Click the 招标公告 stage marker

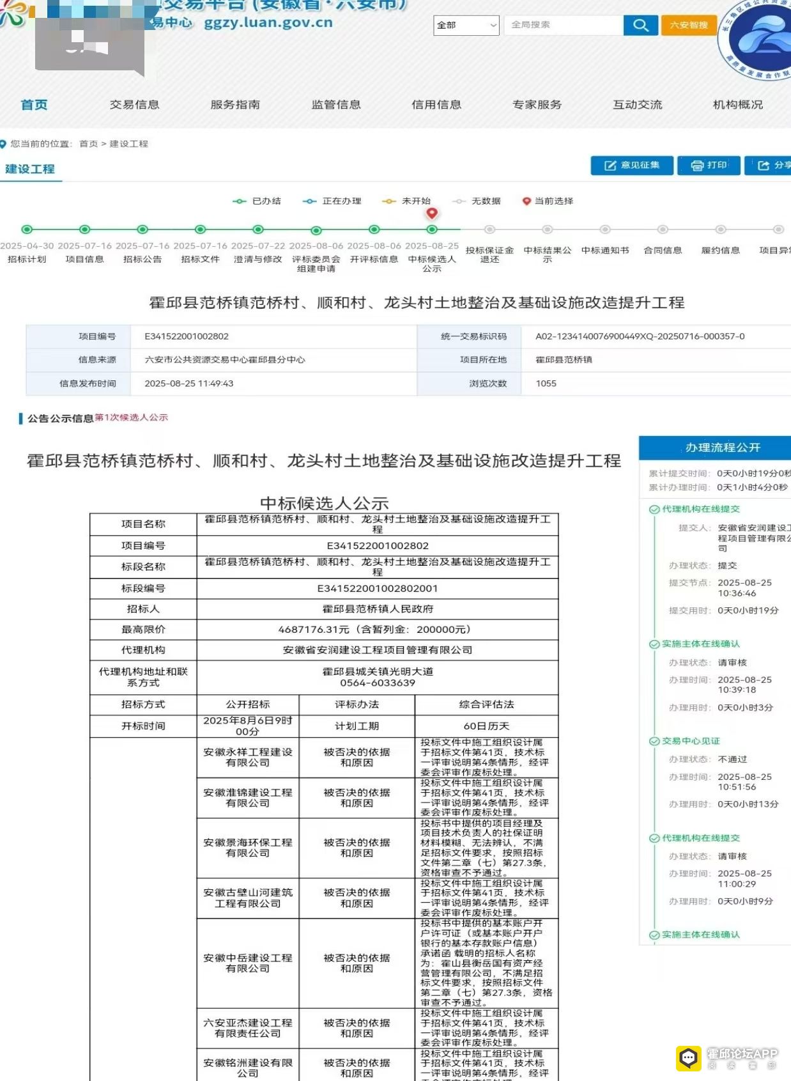click(142, 229)
